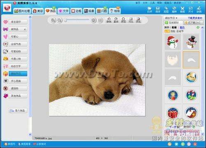Click the zoom out magnifier icon
Viewport: 206px width, 148px height.
click(x=59, y=20)
